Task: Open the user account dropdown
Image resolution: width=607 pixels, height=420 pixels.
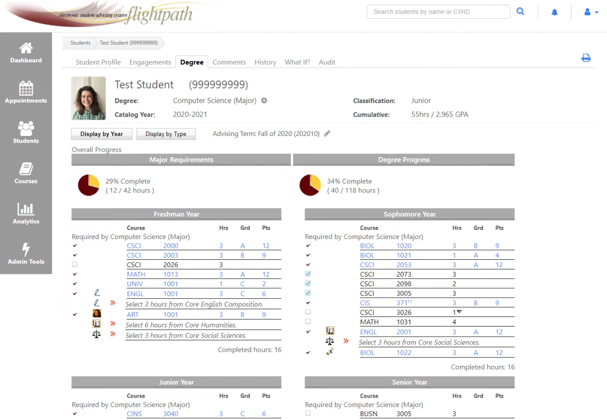Action: coord(590,12)
